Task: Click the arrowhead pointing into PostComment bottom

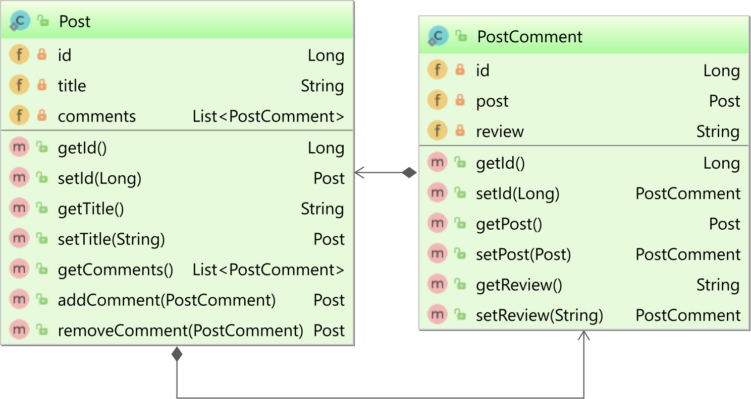Action: click(x=584, y=336)
